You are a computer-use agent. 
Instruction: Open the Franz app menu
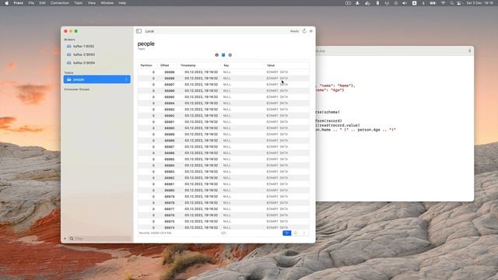(19, 3)
